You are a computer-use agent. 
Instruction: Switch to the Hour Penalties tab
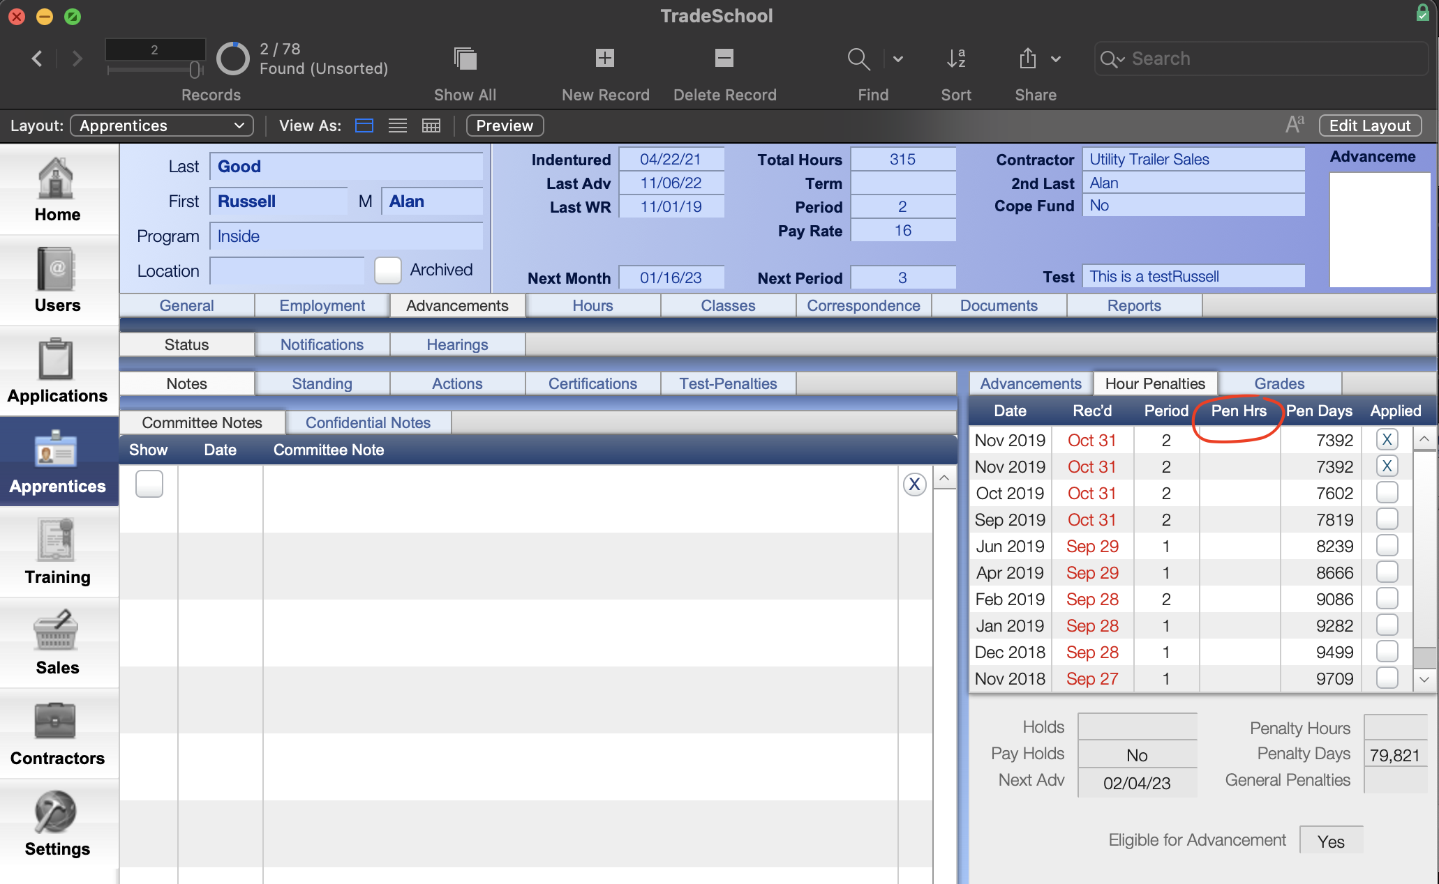(1155, 382)
